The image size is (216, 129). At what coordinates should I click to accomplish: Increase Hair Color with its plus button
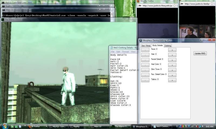[x=172, y=65]
